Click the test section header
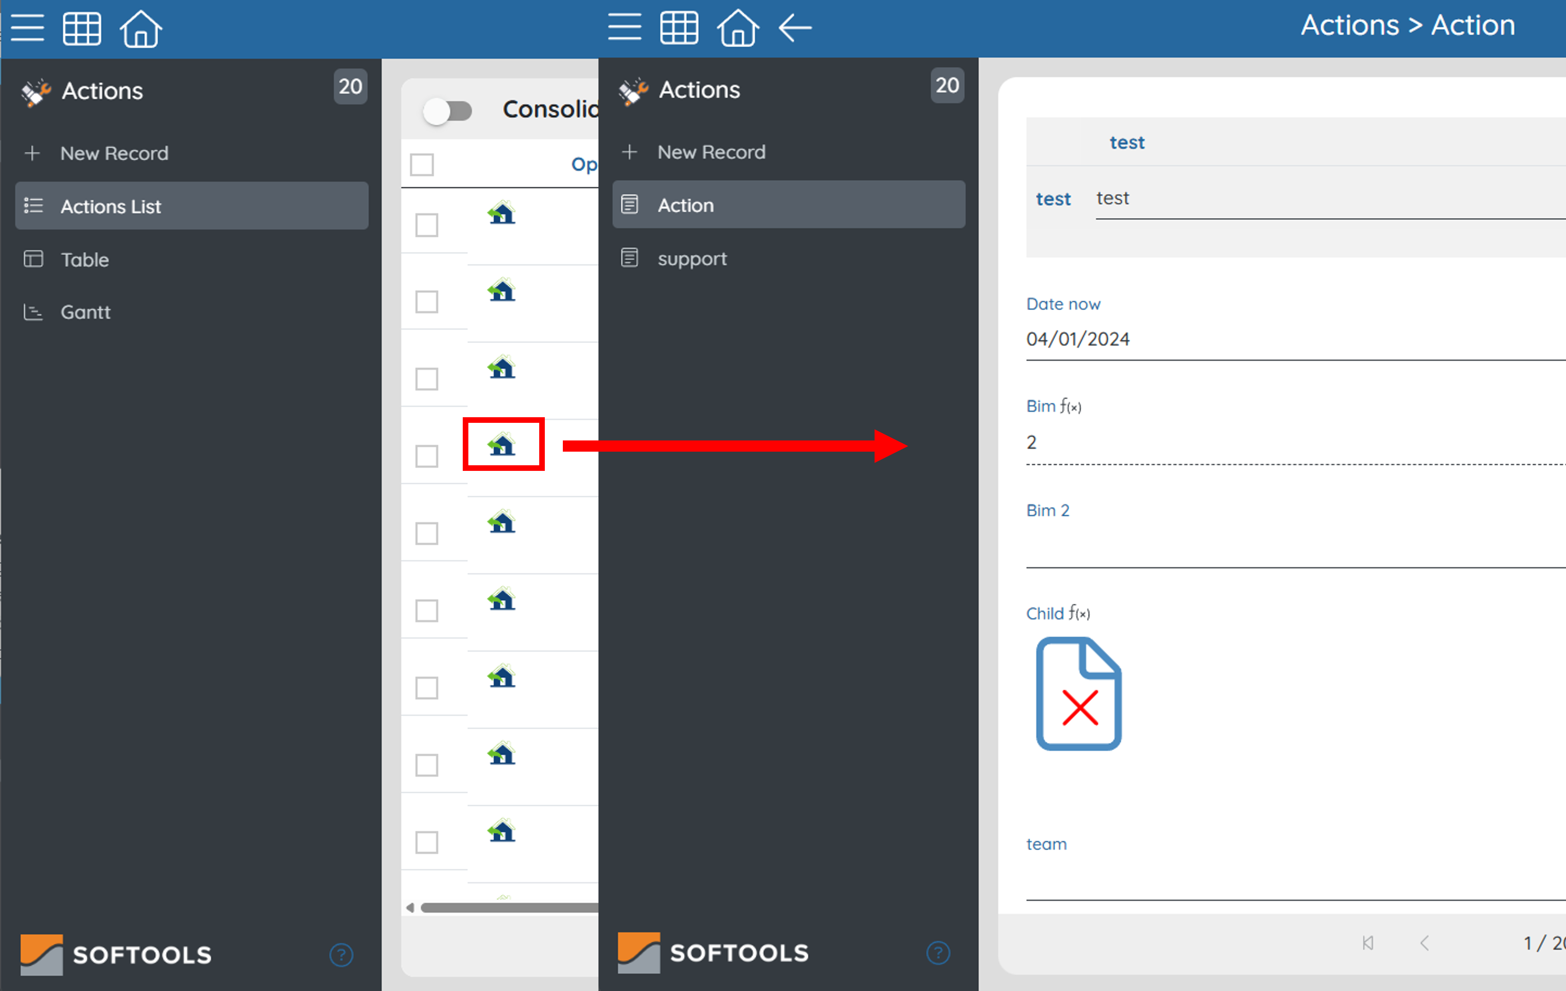 (x=1127, y=143)
